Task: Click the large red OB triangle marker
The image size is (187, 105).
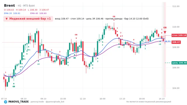Action: pyautogui.click(x=165, y=32)
